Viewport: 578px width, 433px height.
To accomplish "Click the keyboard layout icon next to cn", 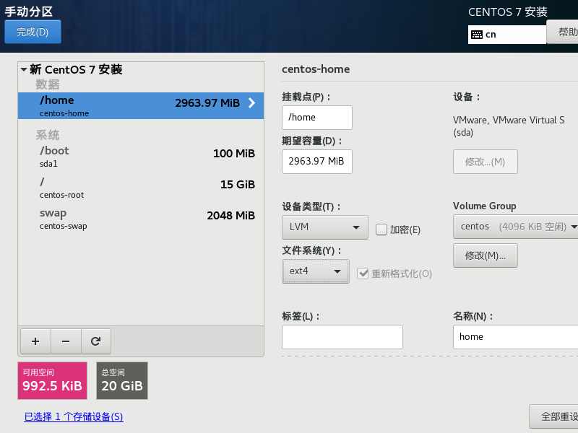I will (x=477, y=35).
